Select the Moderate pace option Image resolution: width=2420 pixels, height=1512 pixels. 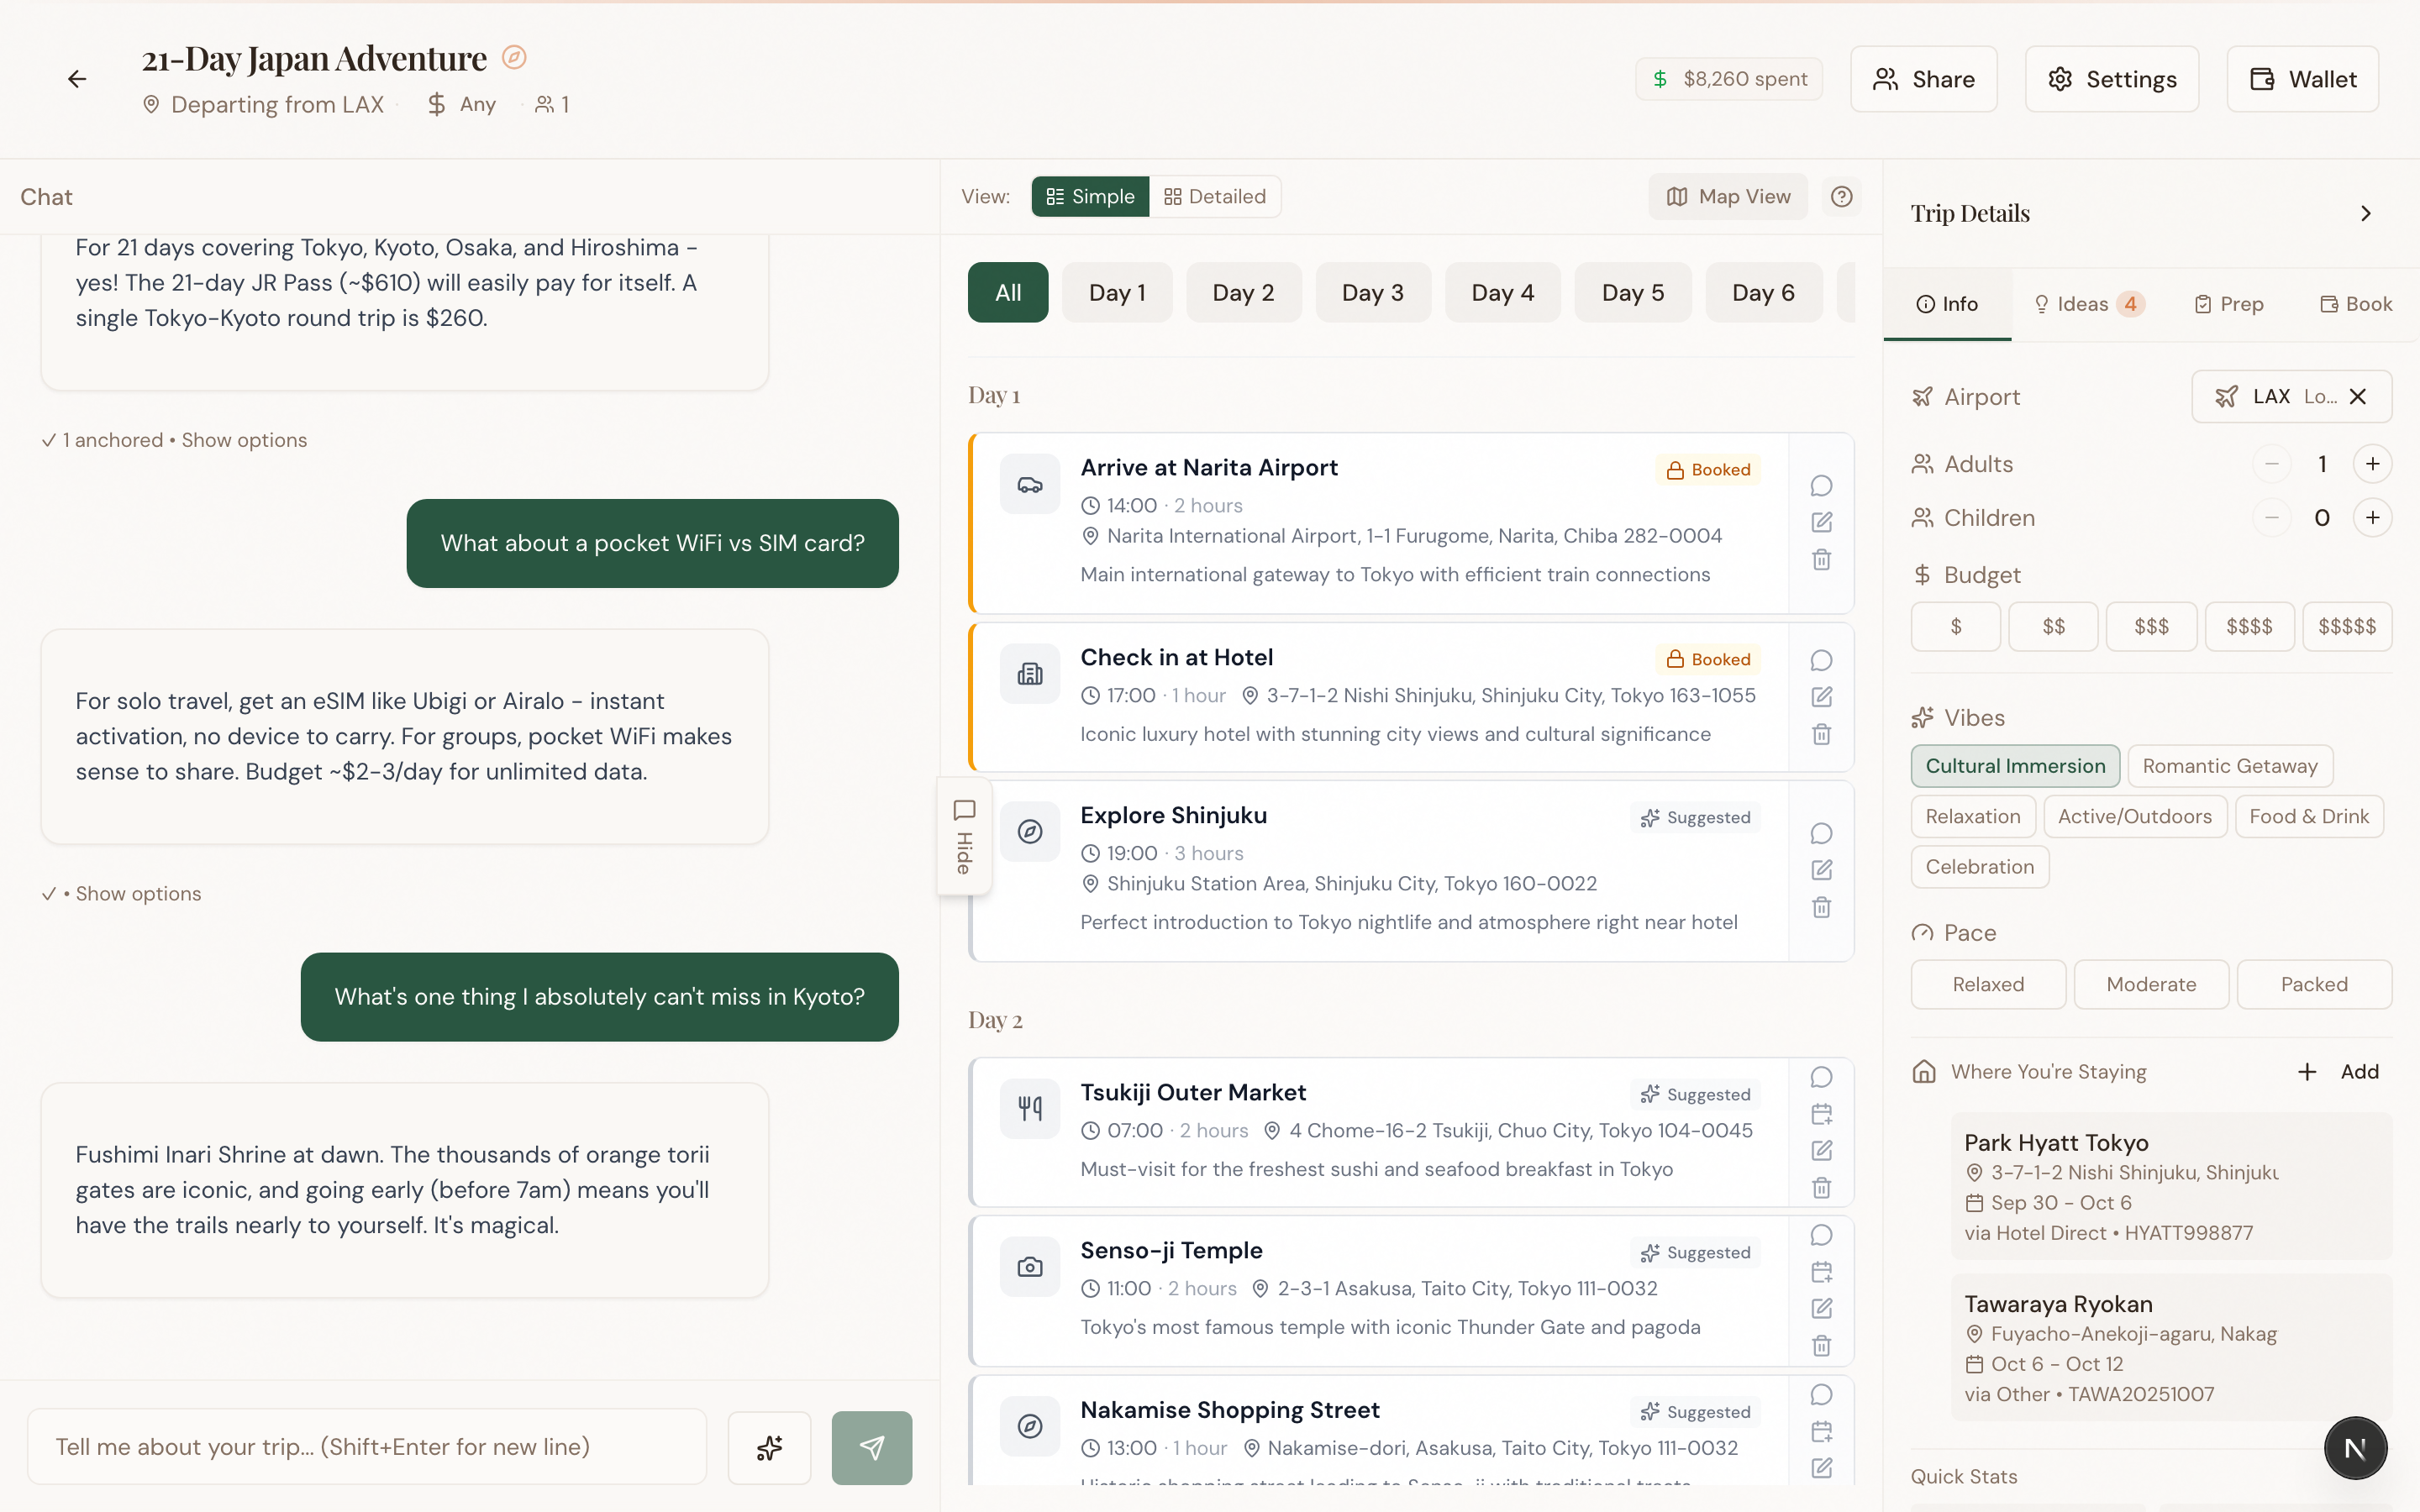[2151, 984]
